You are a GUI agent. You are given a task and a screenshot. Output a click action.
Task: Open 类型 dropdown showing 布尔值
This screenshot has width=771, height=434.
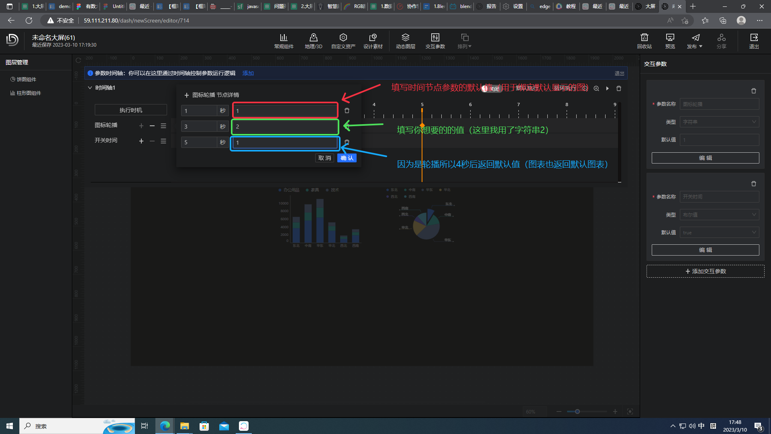click(x=719, y=215)
